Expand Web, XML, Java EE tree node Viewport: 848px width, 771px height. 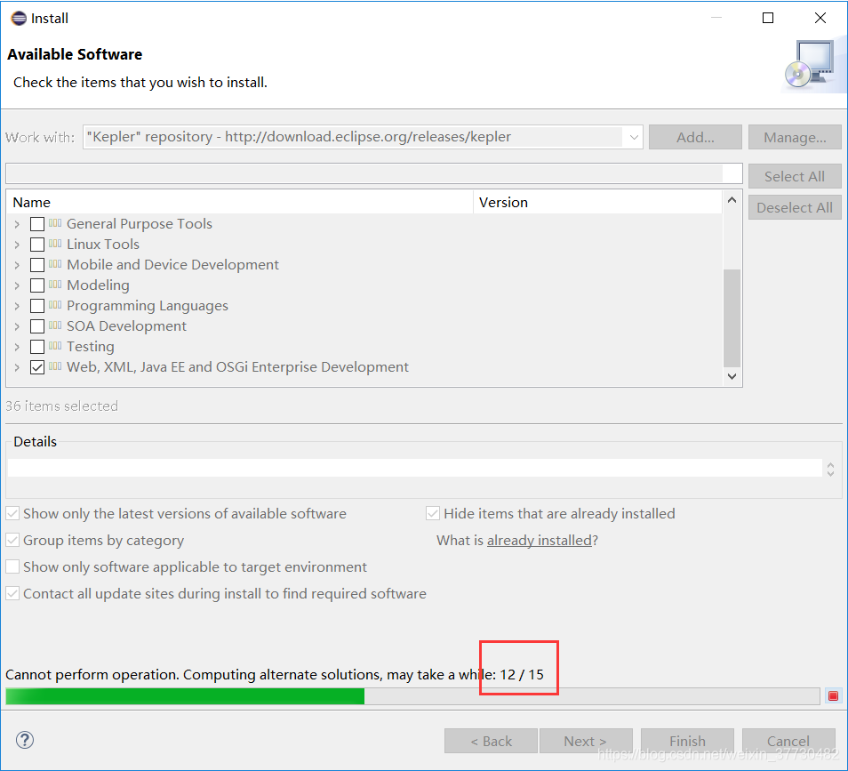(x=17, y=367)
